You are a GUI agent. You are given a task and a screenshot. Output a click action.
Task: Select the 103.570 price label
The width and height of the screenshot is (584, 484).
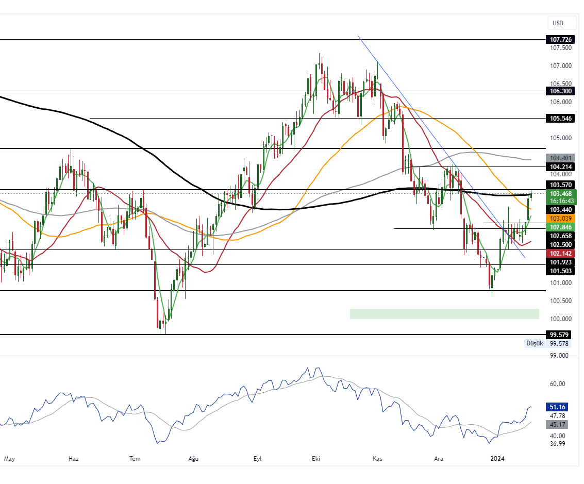click(x=561, y=185)
